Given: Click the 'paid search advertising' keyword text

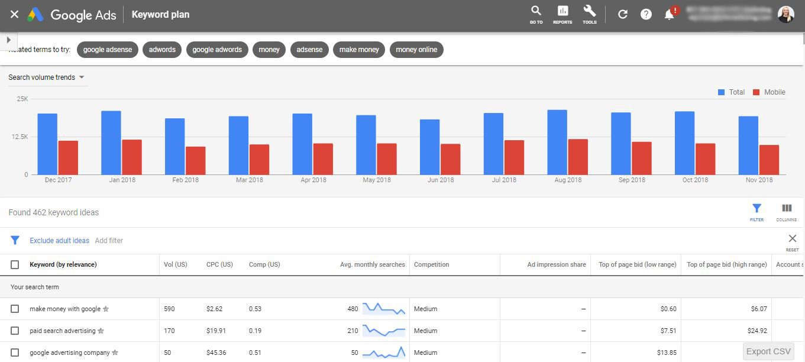Looking at the screenshot, I should [x=63, y=331].
